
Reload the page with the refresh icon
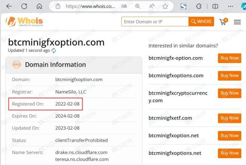[24, 6]
